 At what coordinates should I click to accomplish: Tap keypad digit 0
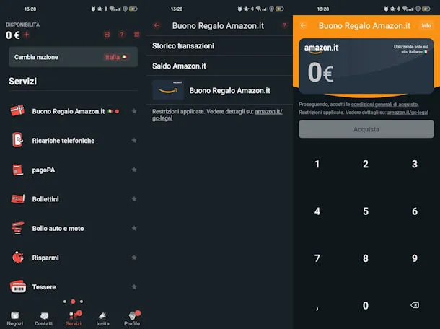366,305
